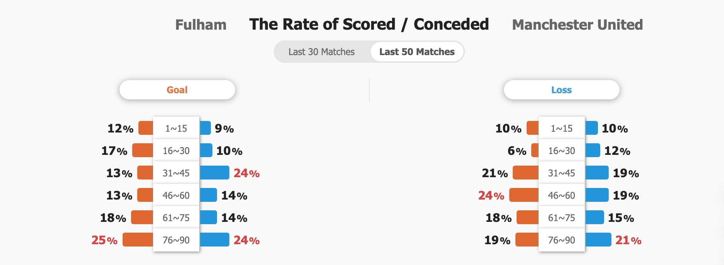Switch to Last 30 Matches view
Screen dimensions: 724x265
tap(322, 52)
